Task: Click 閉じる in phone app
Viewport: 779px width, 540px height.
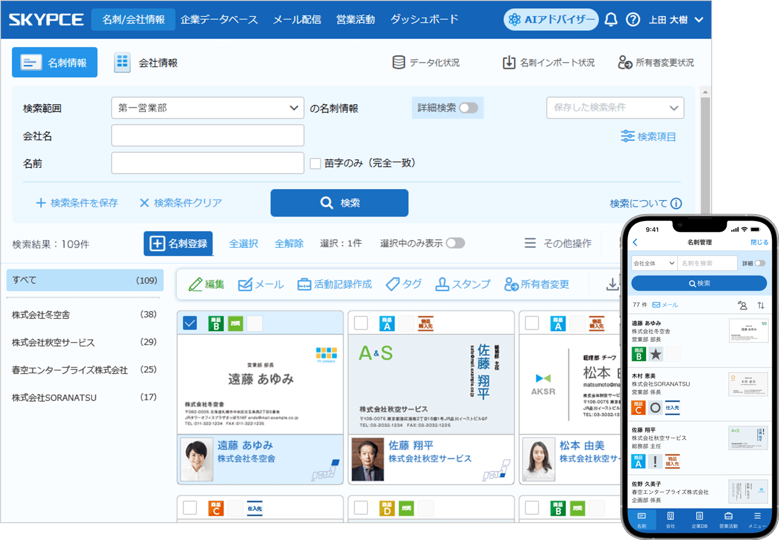Action: pyautogui.click(x=759, y=242)
